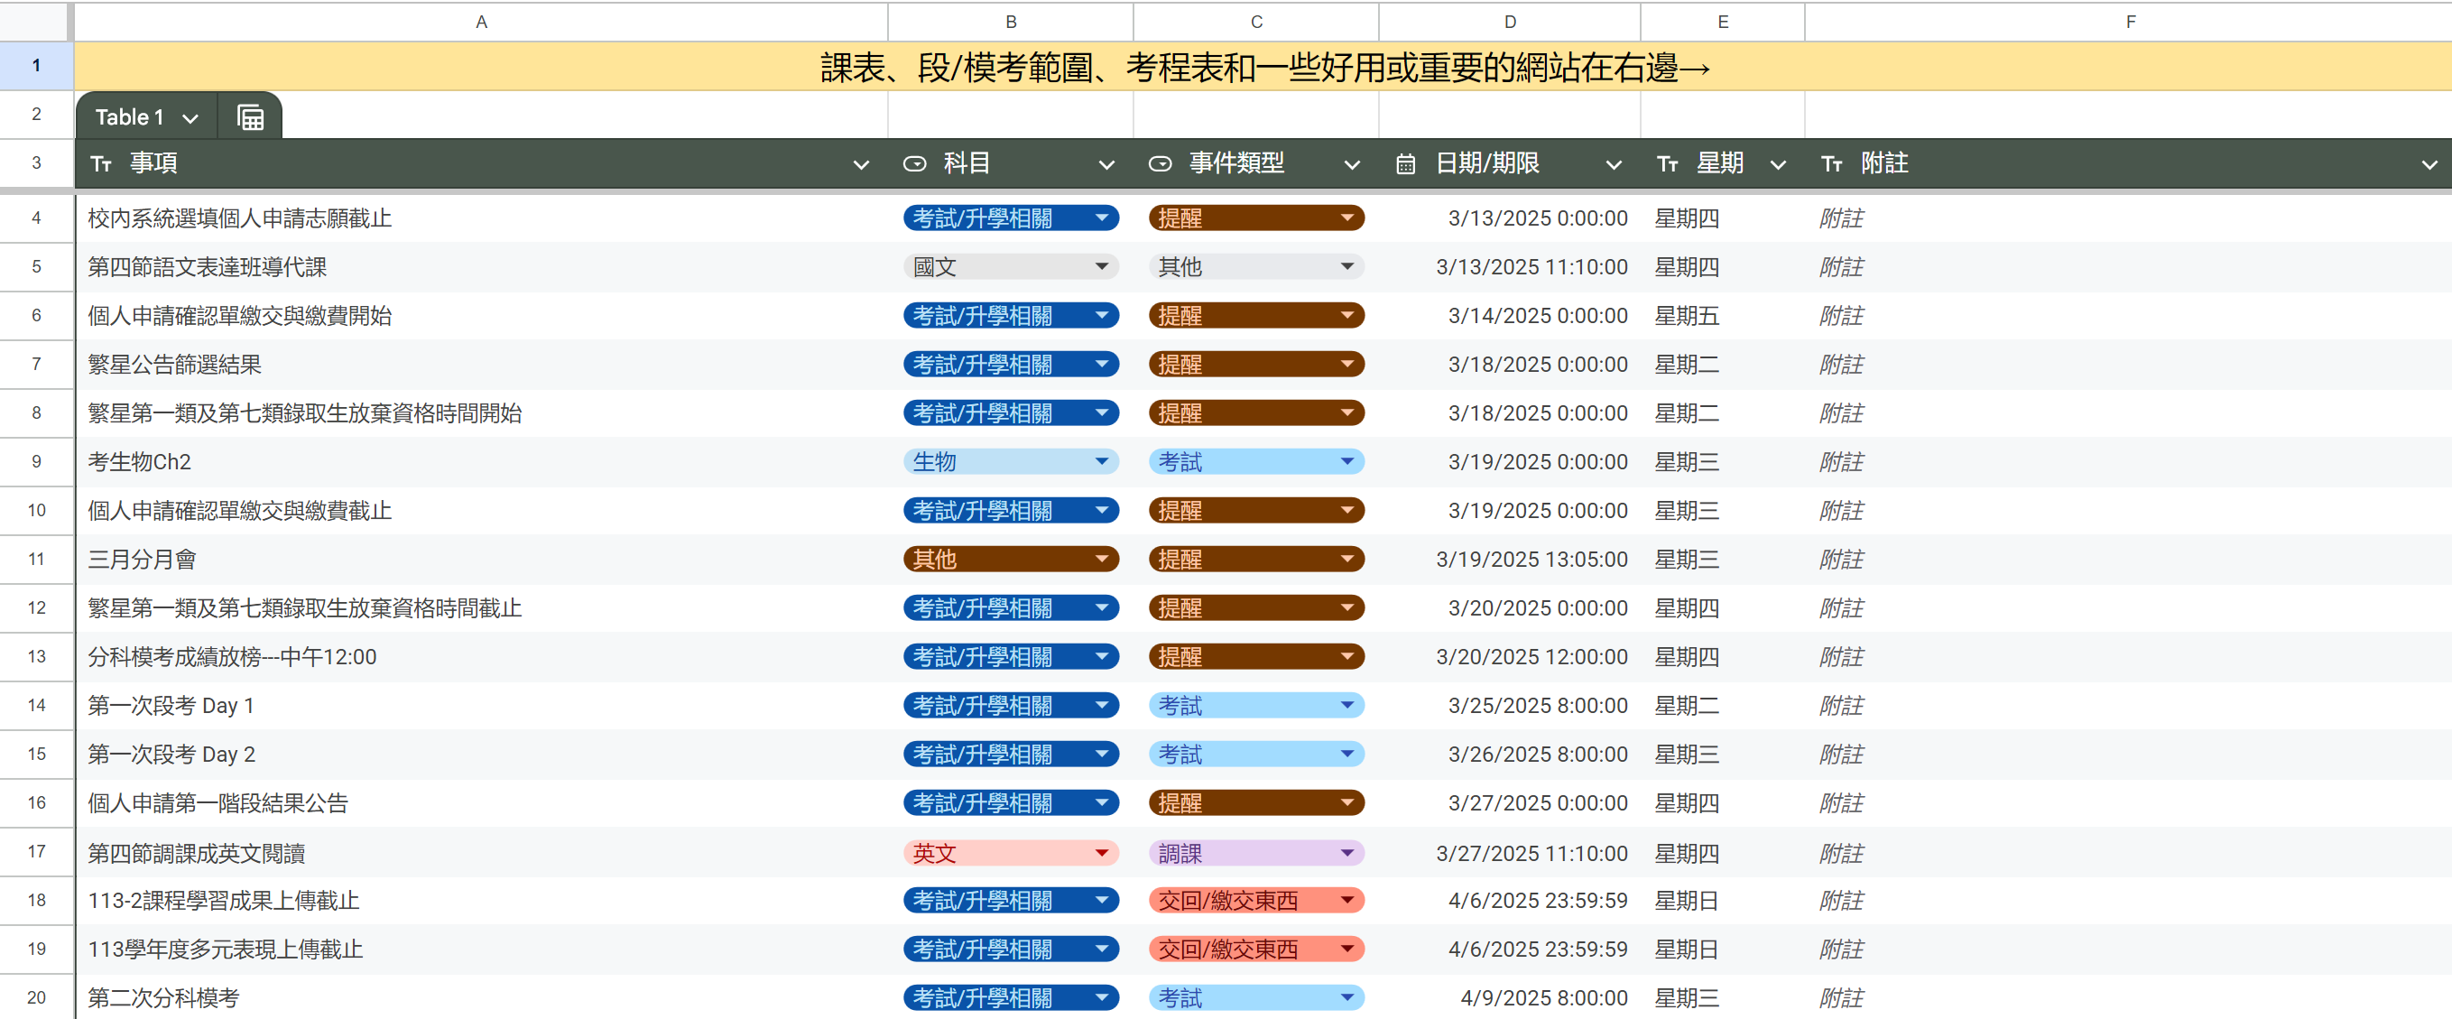Open the 英文 subject dropdown in row 17

[1101, 852]
